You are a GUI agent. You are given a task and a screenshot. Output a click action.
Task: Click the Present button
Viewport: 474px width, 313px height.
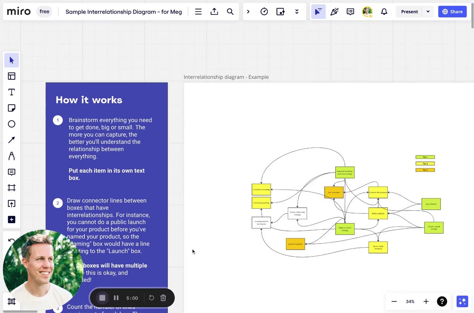[409, 12]
